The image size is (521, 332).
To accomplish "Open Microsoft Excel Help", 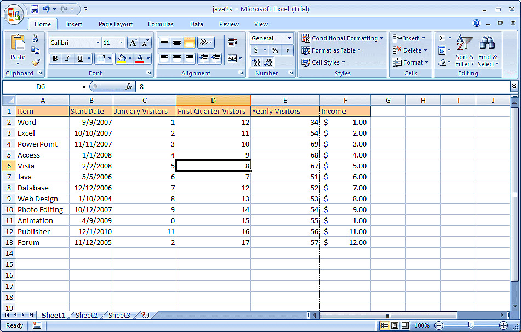I will pyautogui.click(x=477, y=23).
